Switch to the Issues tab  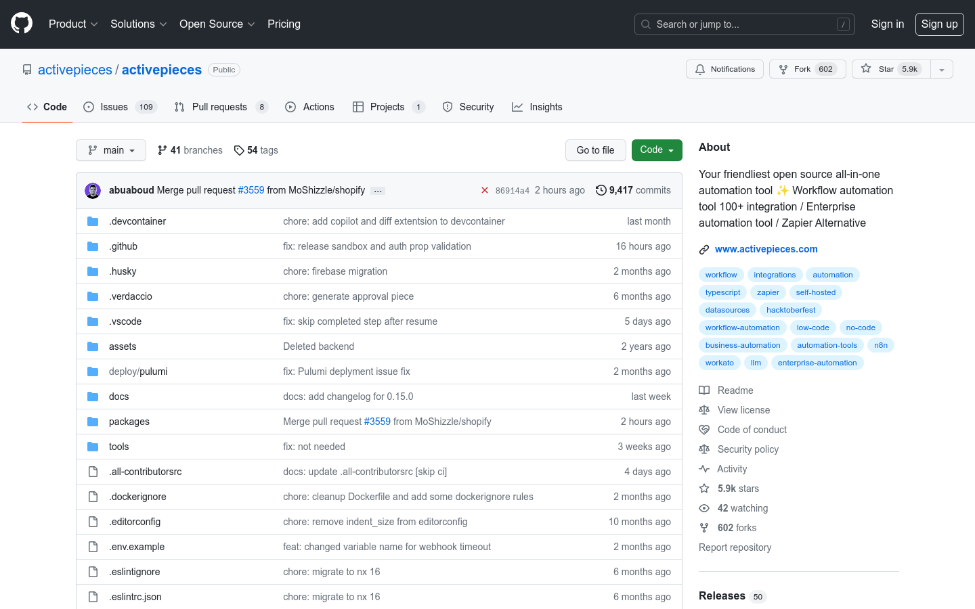coord(120,107)
